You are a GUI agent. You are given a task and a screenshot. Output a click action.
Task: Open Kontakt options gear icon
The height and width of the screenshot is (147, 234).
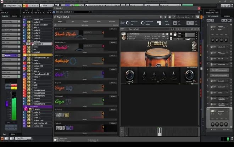pyautogui.click(x=165, y=17)
